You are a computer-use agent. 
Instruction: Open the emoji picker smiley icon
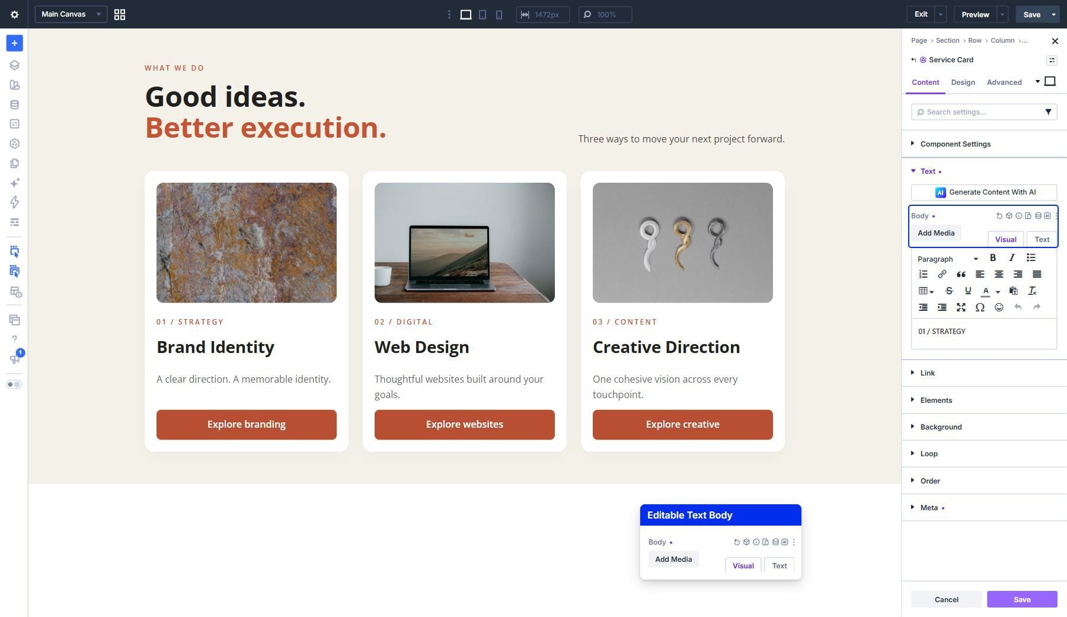point(999,307)
